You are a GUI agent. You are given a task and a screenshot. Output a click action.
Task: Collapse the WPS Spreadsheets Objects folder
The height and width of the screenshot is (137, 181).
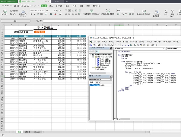point(93,57)
